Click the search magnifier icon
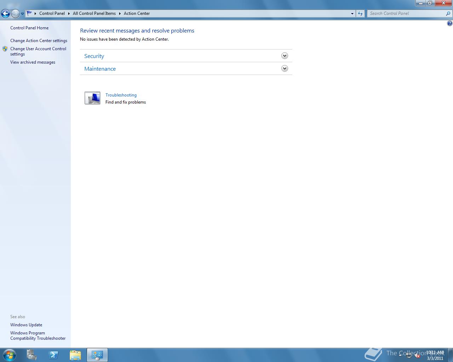453x362 pixels. point(448,13)
